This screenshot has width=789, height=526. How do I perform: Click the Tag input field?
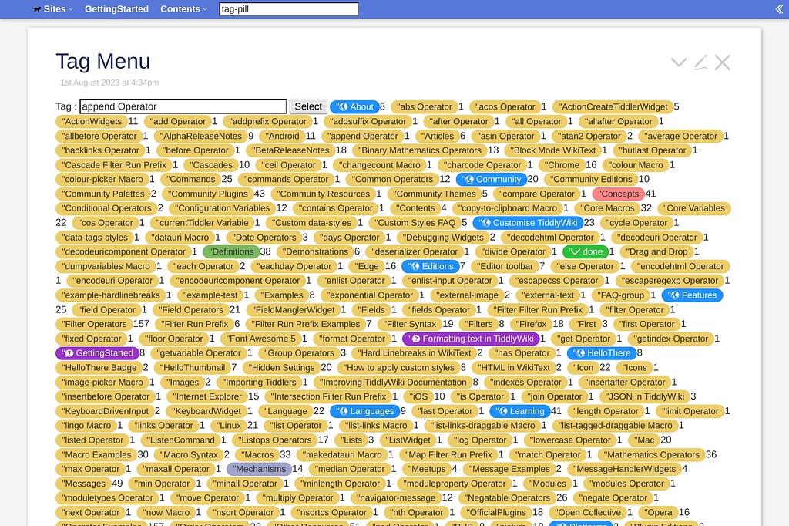tap(183, 106)
